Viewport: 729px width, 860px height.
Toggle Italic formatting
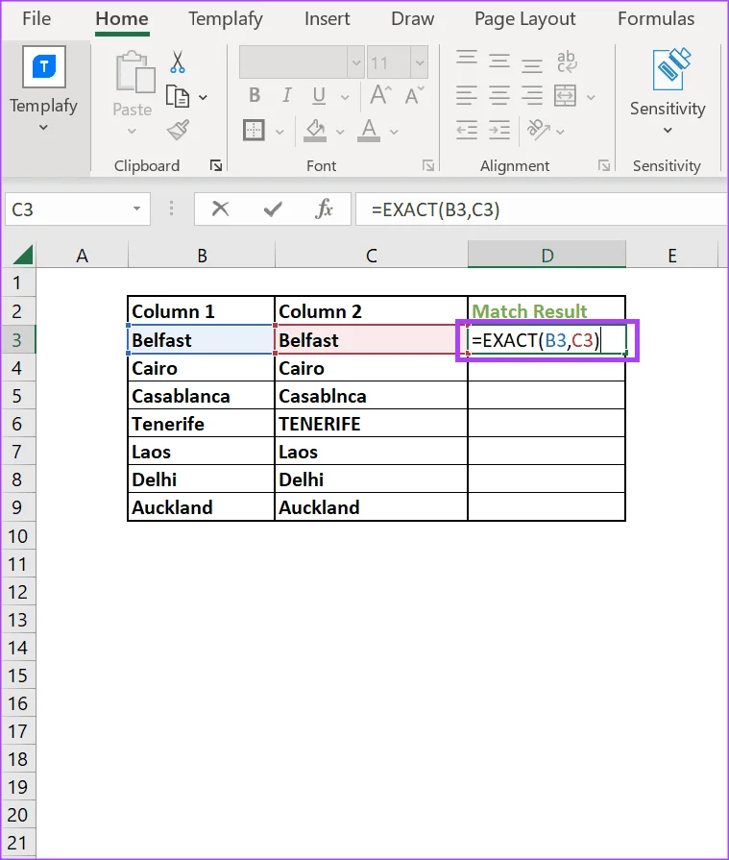[286, 95]
